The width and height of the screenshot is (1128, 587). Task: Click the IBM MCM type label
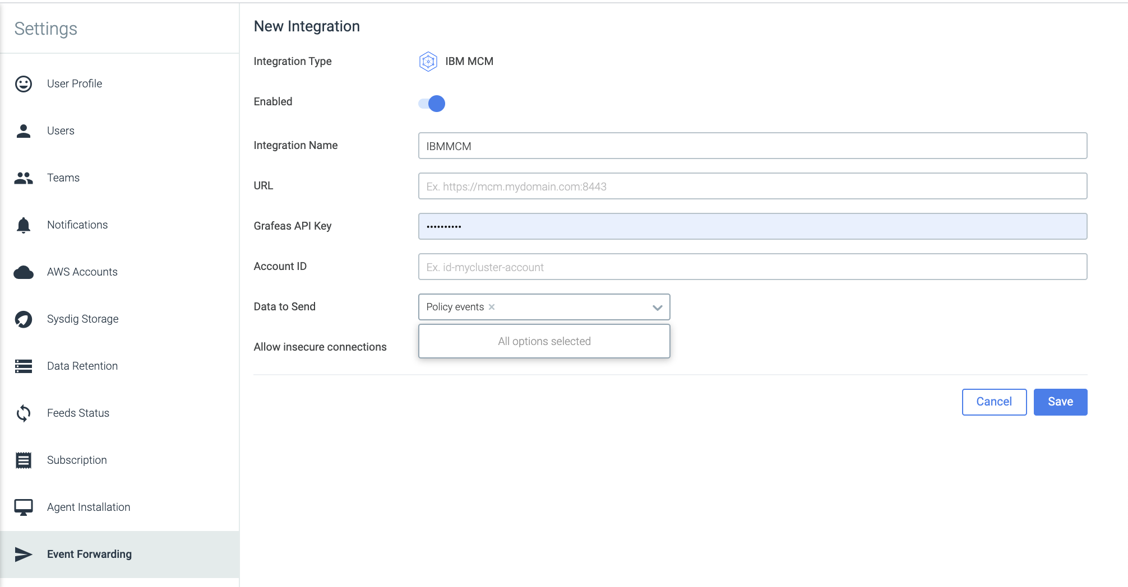[469, 62]
